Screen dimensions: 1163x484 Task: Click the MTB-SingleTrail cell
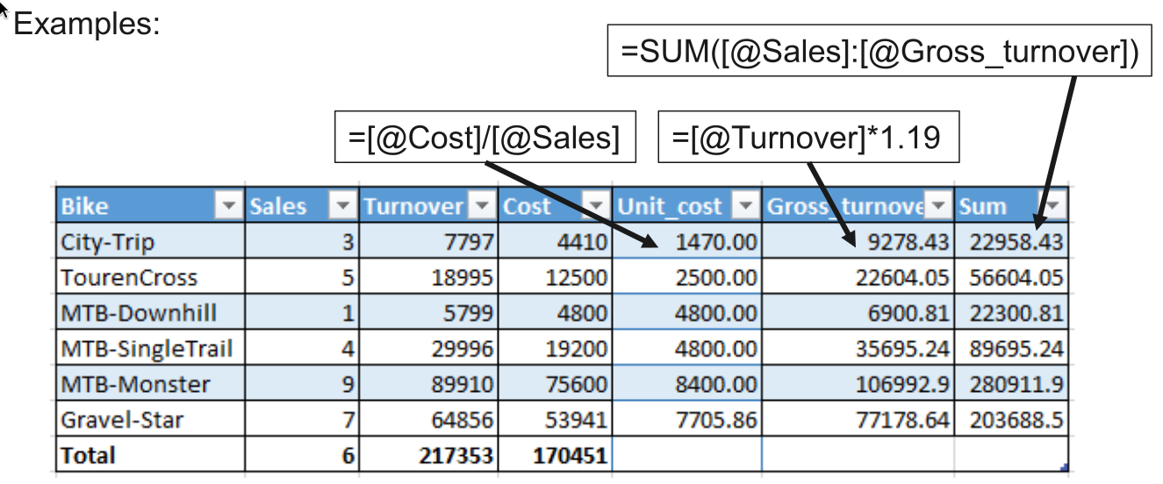point(150,348)
